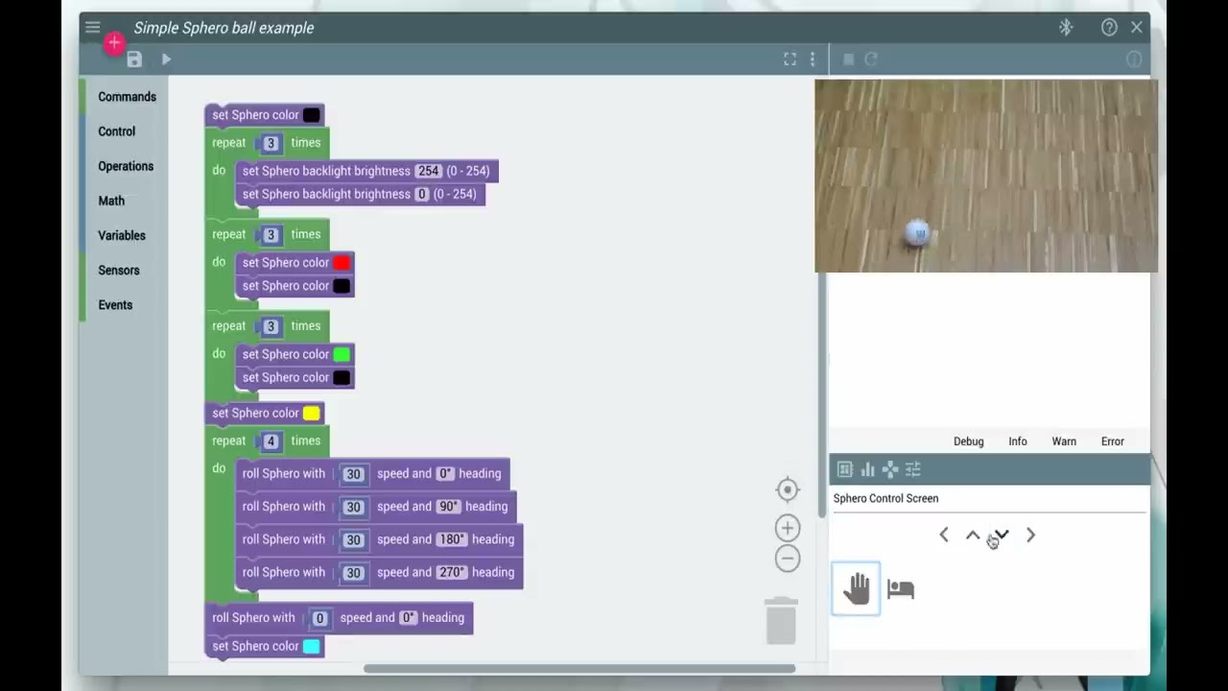Open the Variables block category
The image size is (1228, 691).
[122, 235]
